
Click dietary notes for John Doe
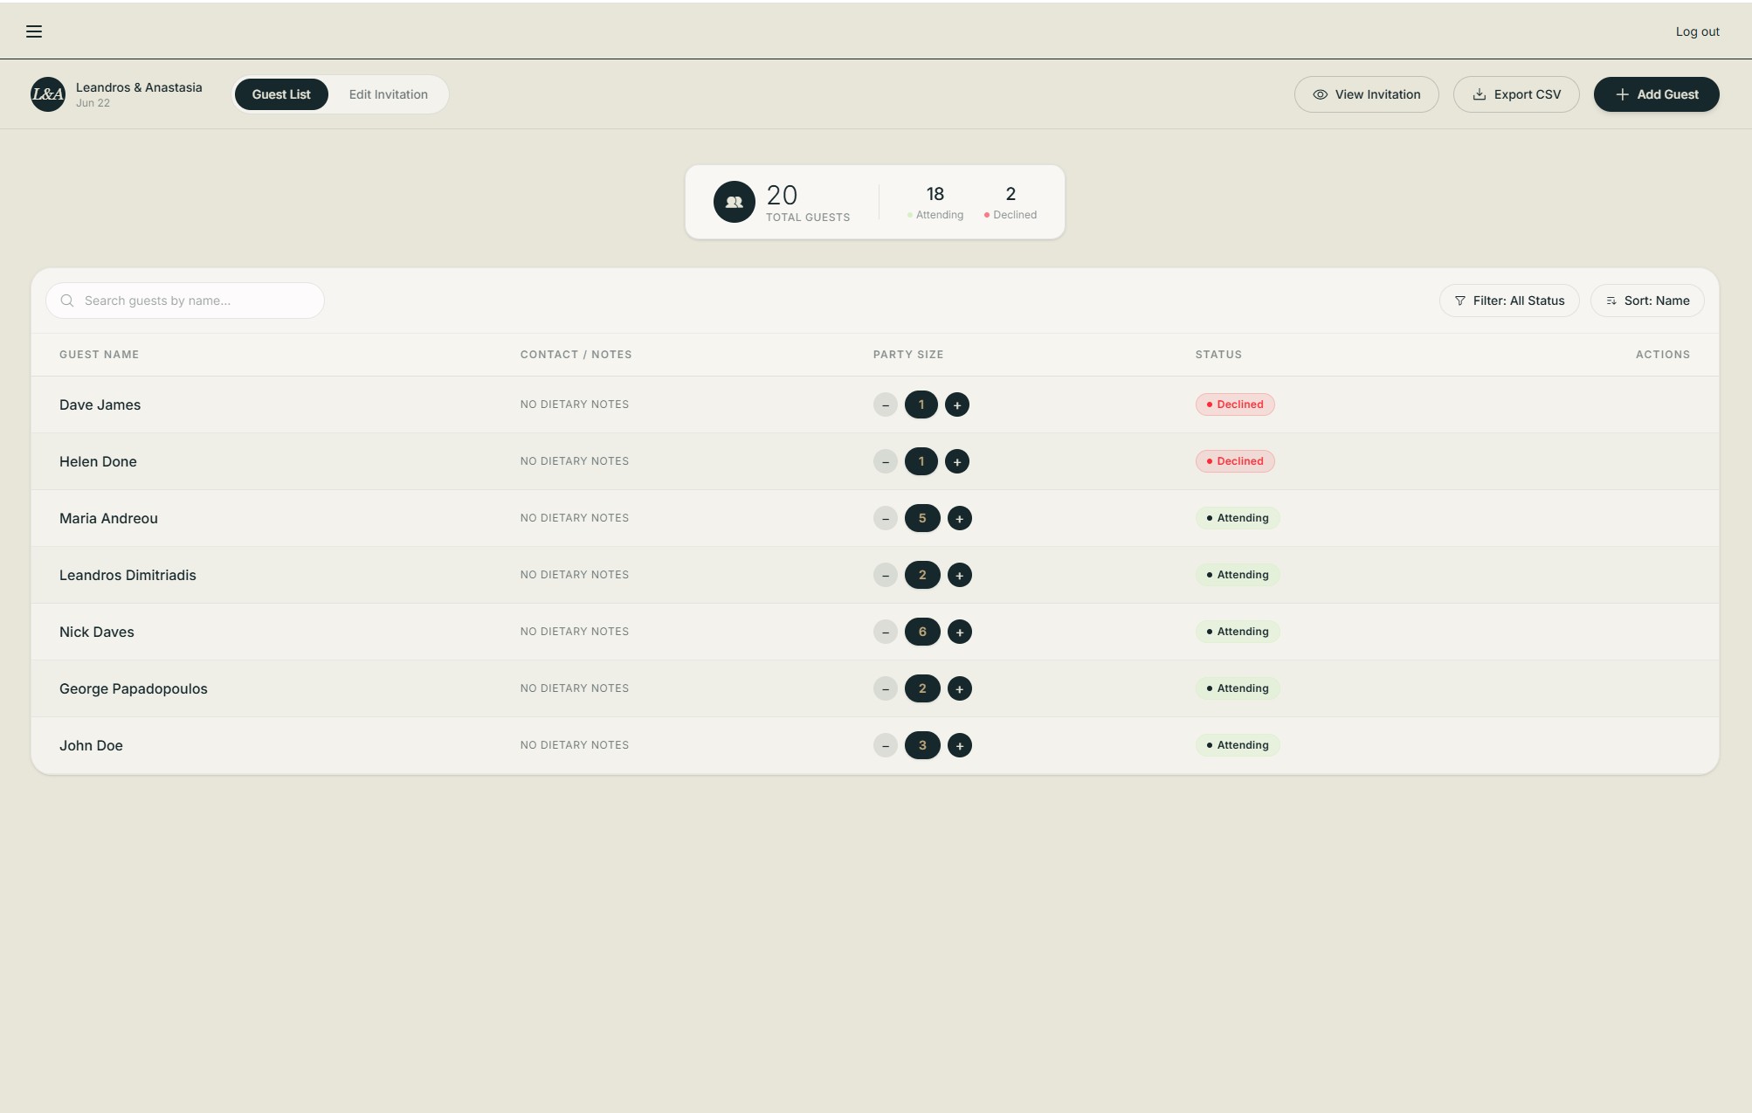click(575, 745)
